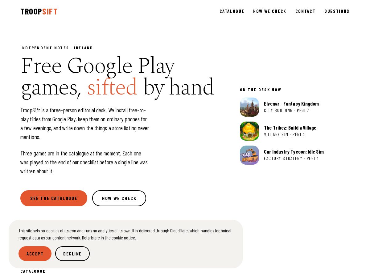Accept the cookie banner
The image size is (370, 277).
pos(35,254)
